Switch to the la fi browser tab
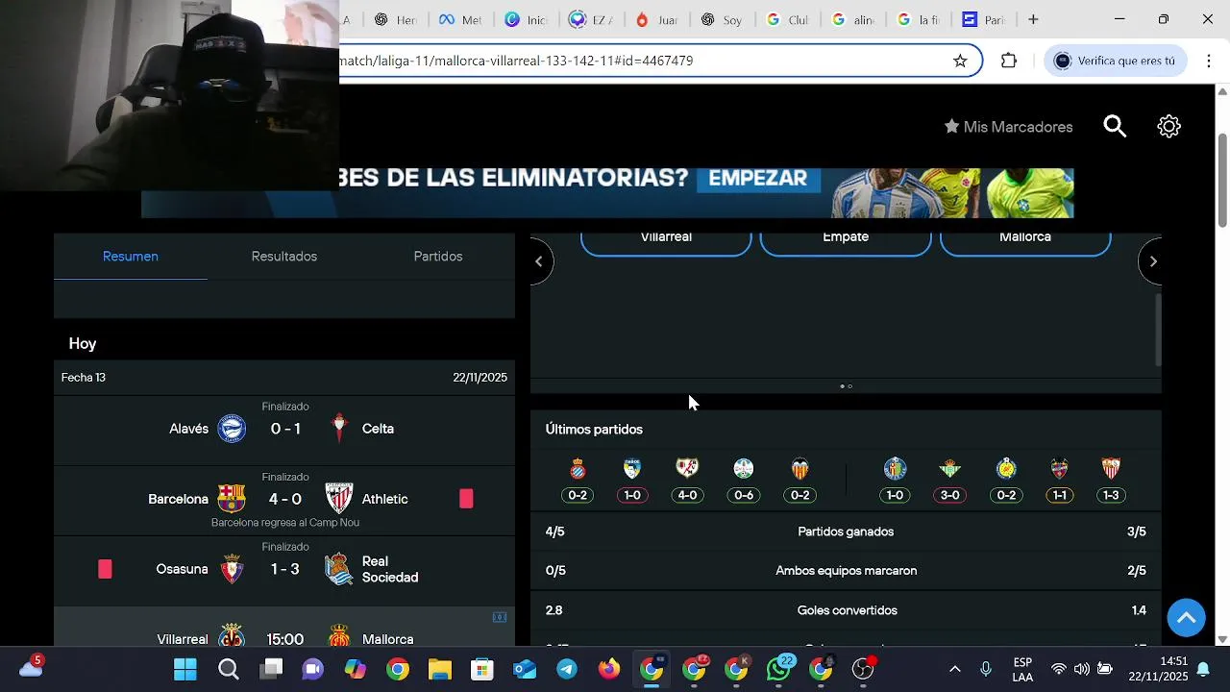Image resolution: width=1230 pixels, height=692 pixels. [x=918, y=19]
